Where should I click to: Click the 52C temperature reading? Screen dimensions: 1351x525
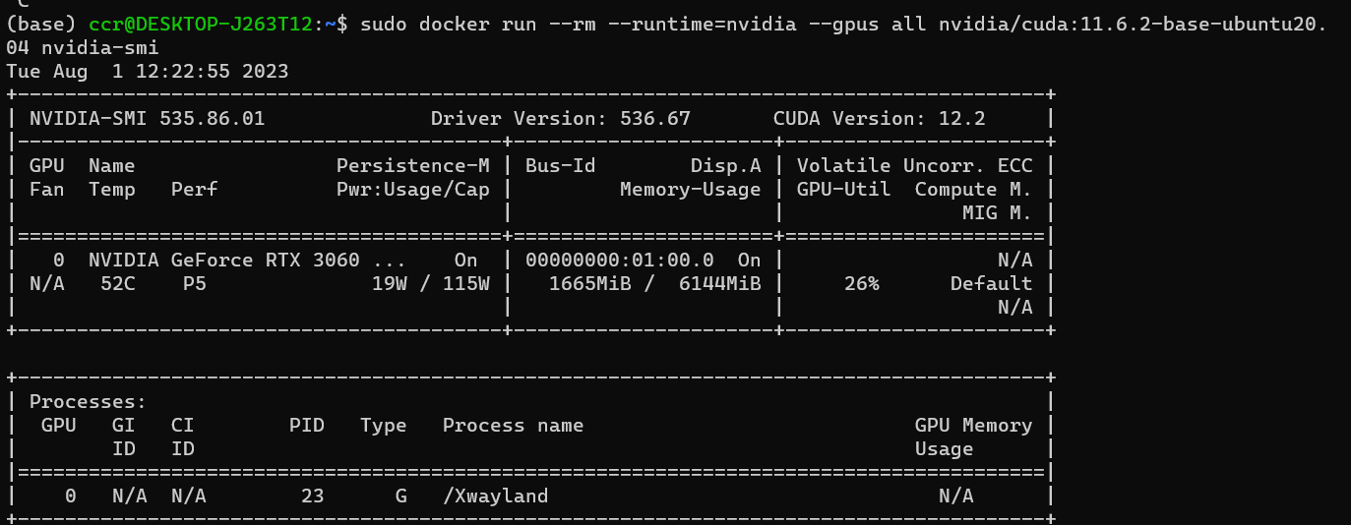click(118, 284)
